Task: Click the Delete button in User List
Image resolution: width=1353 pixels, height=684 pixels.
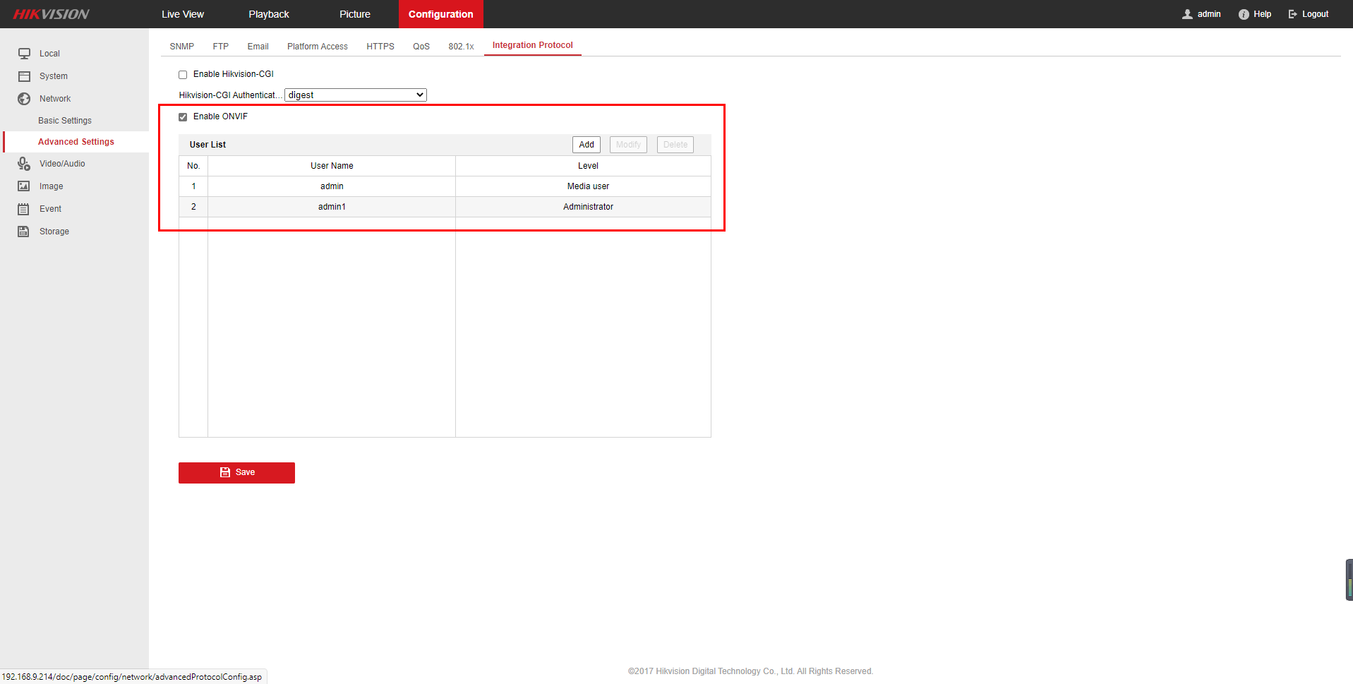Action: (x=675, y=145)
